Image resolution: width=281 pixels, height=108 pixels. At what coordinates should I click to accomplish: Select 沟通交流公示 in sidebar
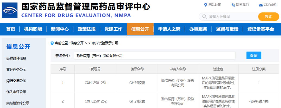click(16, 81)
